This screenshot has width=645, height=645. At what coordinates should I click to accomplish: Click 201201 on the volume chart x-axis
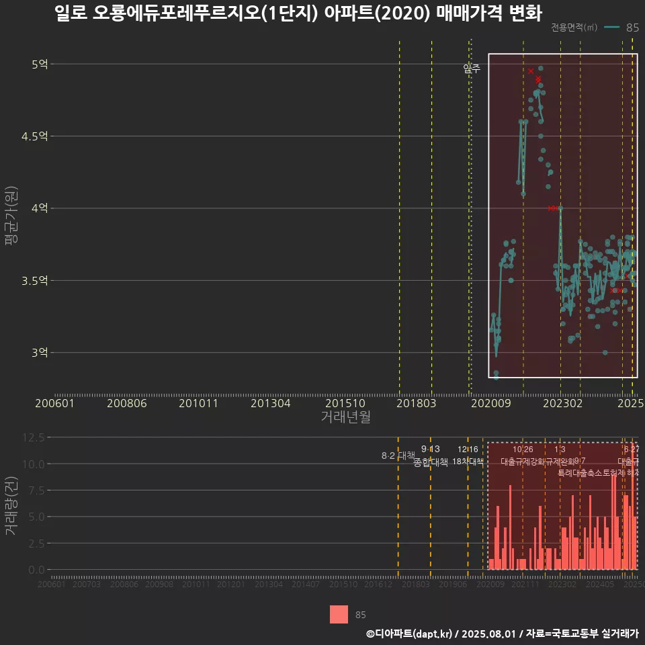tap(230, 584)
